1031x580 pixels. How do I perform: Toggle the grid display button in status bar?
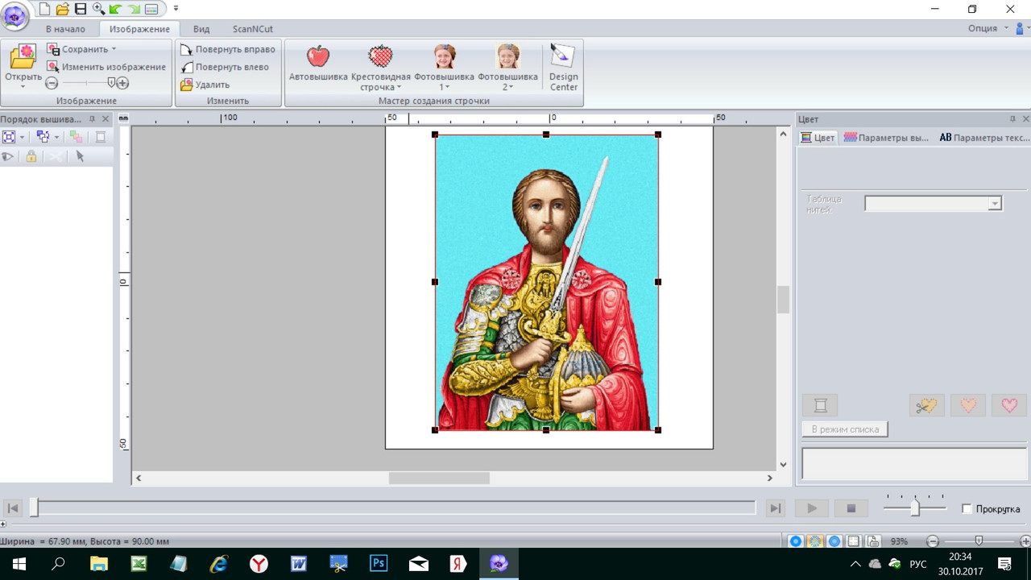[854, 541]
